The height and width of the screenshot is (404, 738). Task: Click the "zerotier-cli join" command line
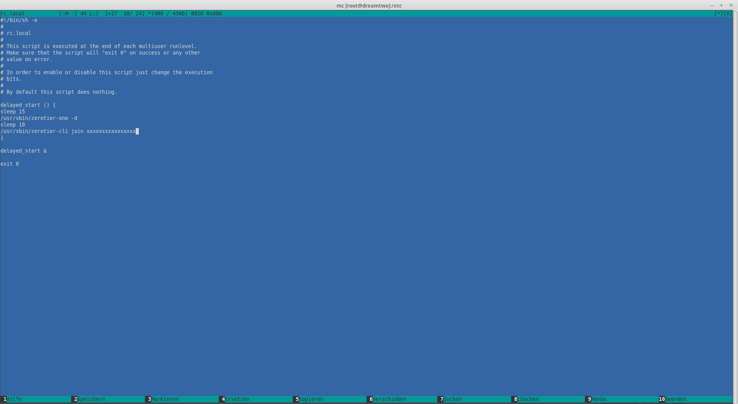click(x=68, y=131)
